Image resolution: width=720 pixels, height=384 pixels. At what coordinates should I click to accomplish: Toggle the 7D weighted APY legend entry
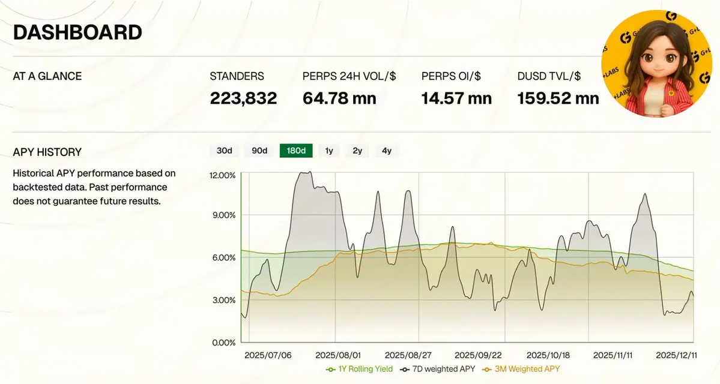[x=438, y=369]
